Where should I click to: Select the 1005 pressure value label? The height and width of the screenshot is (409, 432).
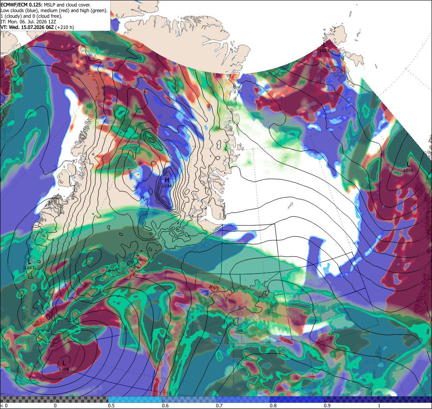coord(408,171)
